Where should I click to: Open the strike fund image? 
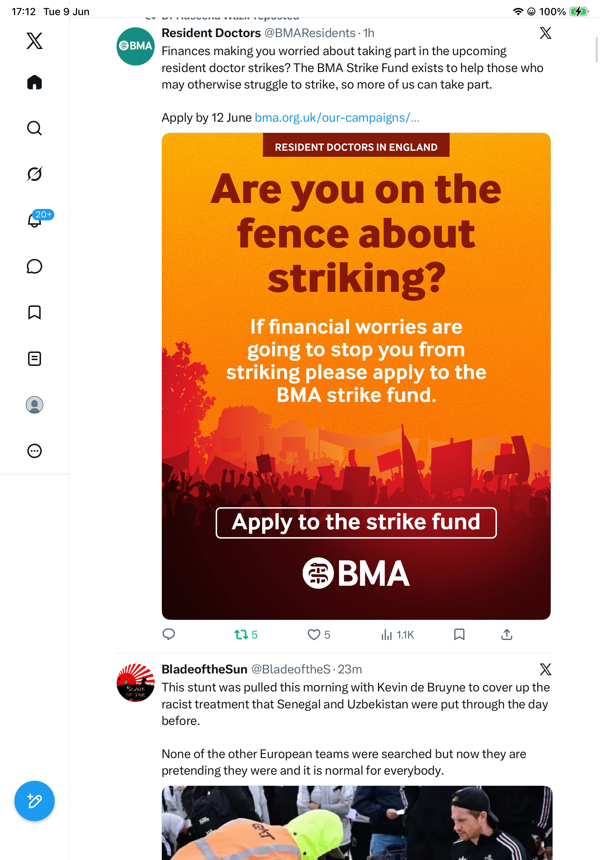[x=356, y=376]
